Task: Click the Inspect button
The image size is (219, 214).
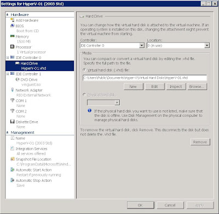Action: click(x=176, y=87)
